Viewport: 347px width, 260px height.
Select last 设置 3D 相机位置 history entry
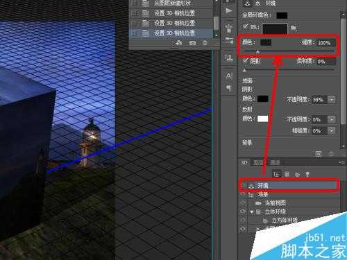171,33
